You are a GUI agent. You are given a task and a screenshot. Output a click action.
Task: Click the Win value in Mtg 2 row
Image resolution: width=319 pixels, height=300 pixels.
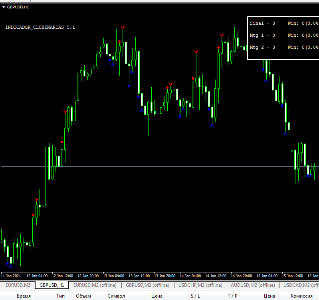303,47
